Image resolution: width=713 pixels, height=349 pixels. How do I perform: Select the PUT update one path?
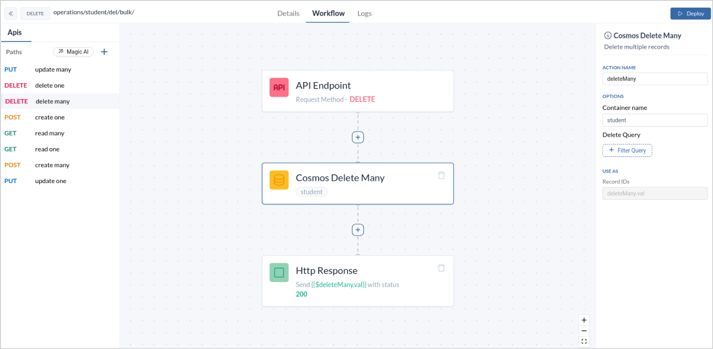59,181
